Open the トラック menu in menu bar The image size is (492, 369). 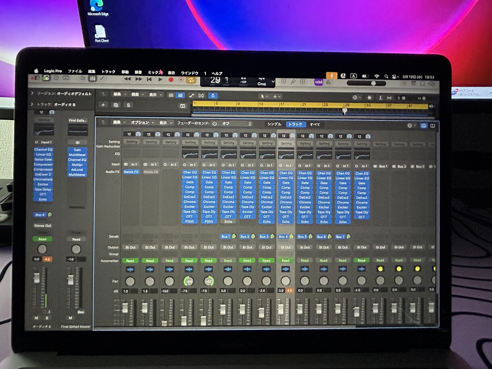(108, 72)
